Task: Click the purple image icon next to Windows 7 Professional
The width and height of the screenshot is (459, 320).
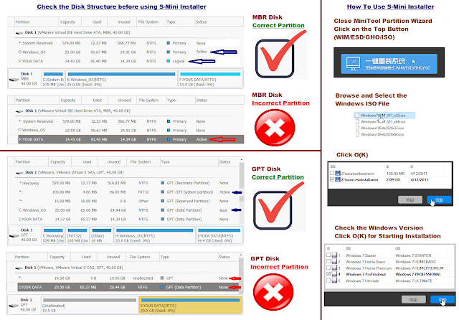Action: pos(334,274)
